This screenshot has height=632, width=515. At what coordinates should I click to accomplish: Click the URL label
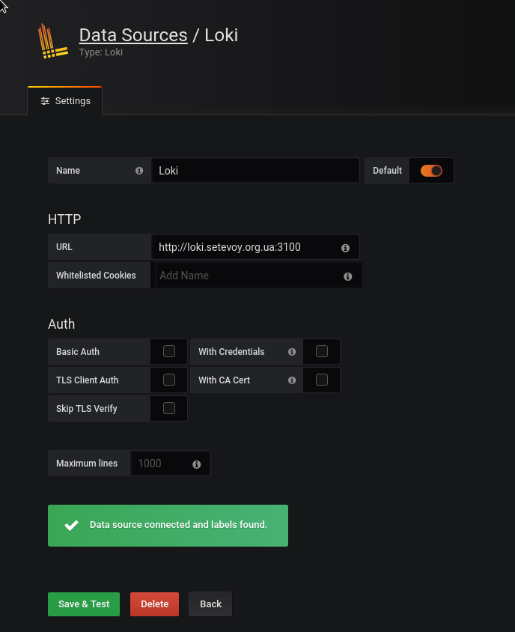click(x=64, y=246)
